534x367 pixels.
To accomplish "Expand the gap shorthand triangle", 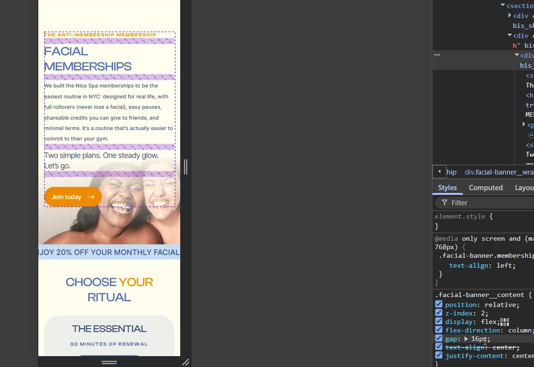I will (x=466, y=339).
